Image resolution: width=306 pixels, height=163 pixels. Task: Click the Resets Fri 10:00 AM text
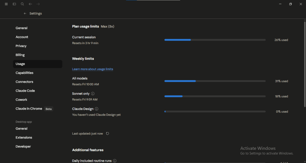pos(85,84)
